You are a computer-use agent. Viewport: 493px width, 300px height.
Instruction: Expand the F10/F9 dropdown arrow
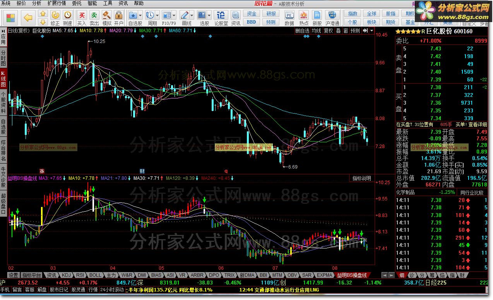point(174,15)
